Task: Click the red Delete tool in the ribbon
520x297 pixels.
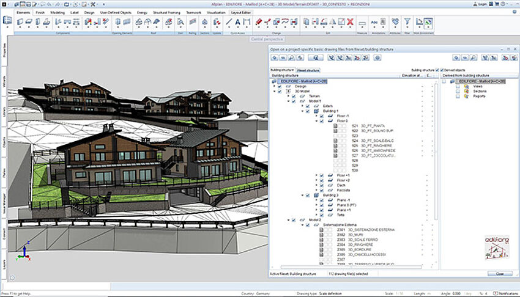Action: (x=349, y=22)
